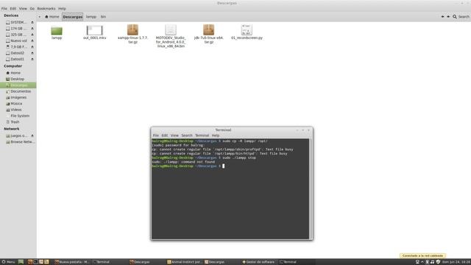Click the forward navigation arrow near Search
471x265 pixels.
click(448, 17)
